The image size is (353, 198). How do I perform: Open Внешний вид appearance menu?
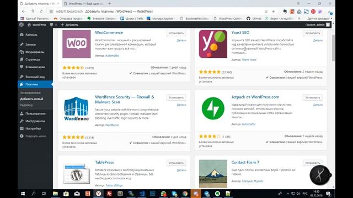[x=35, y=77]
